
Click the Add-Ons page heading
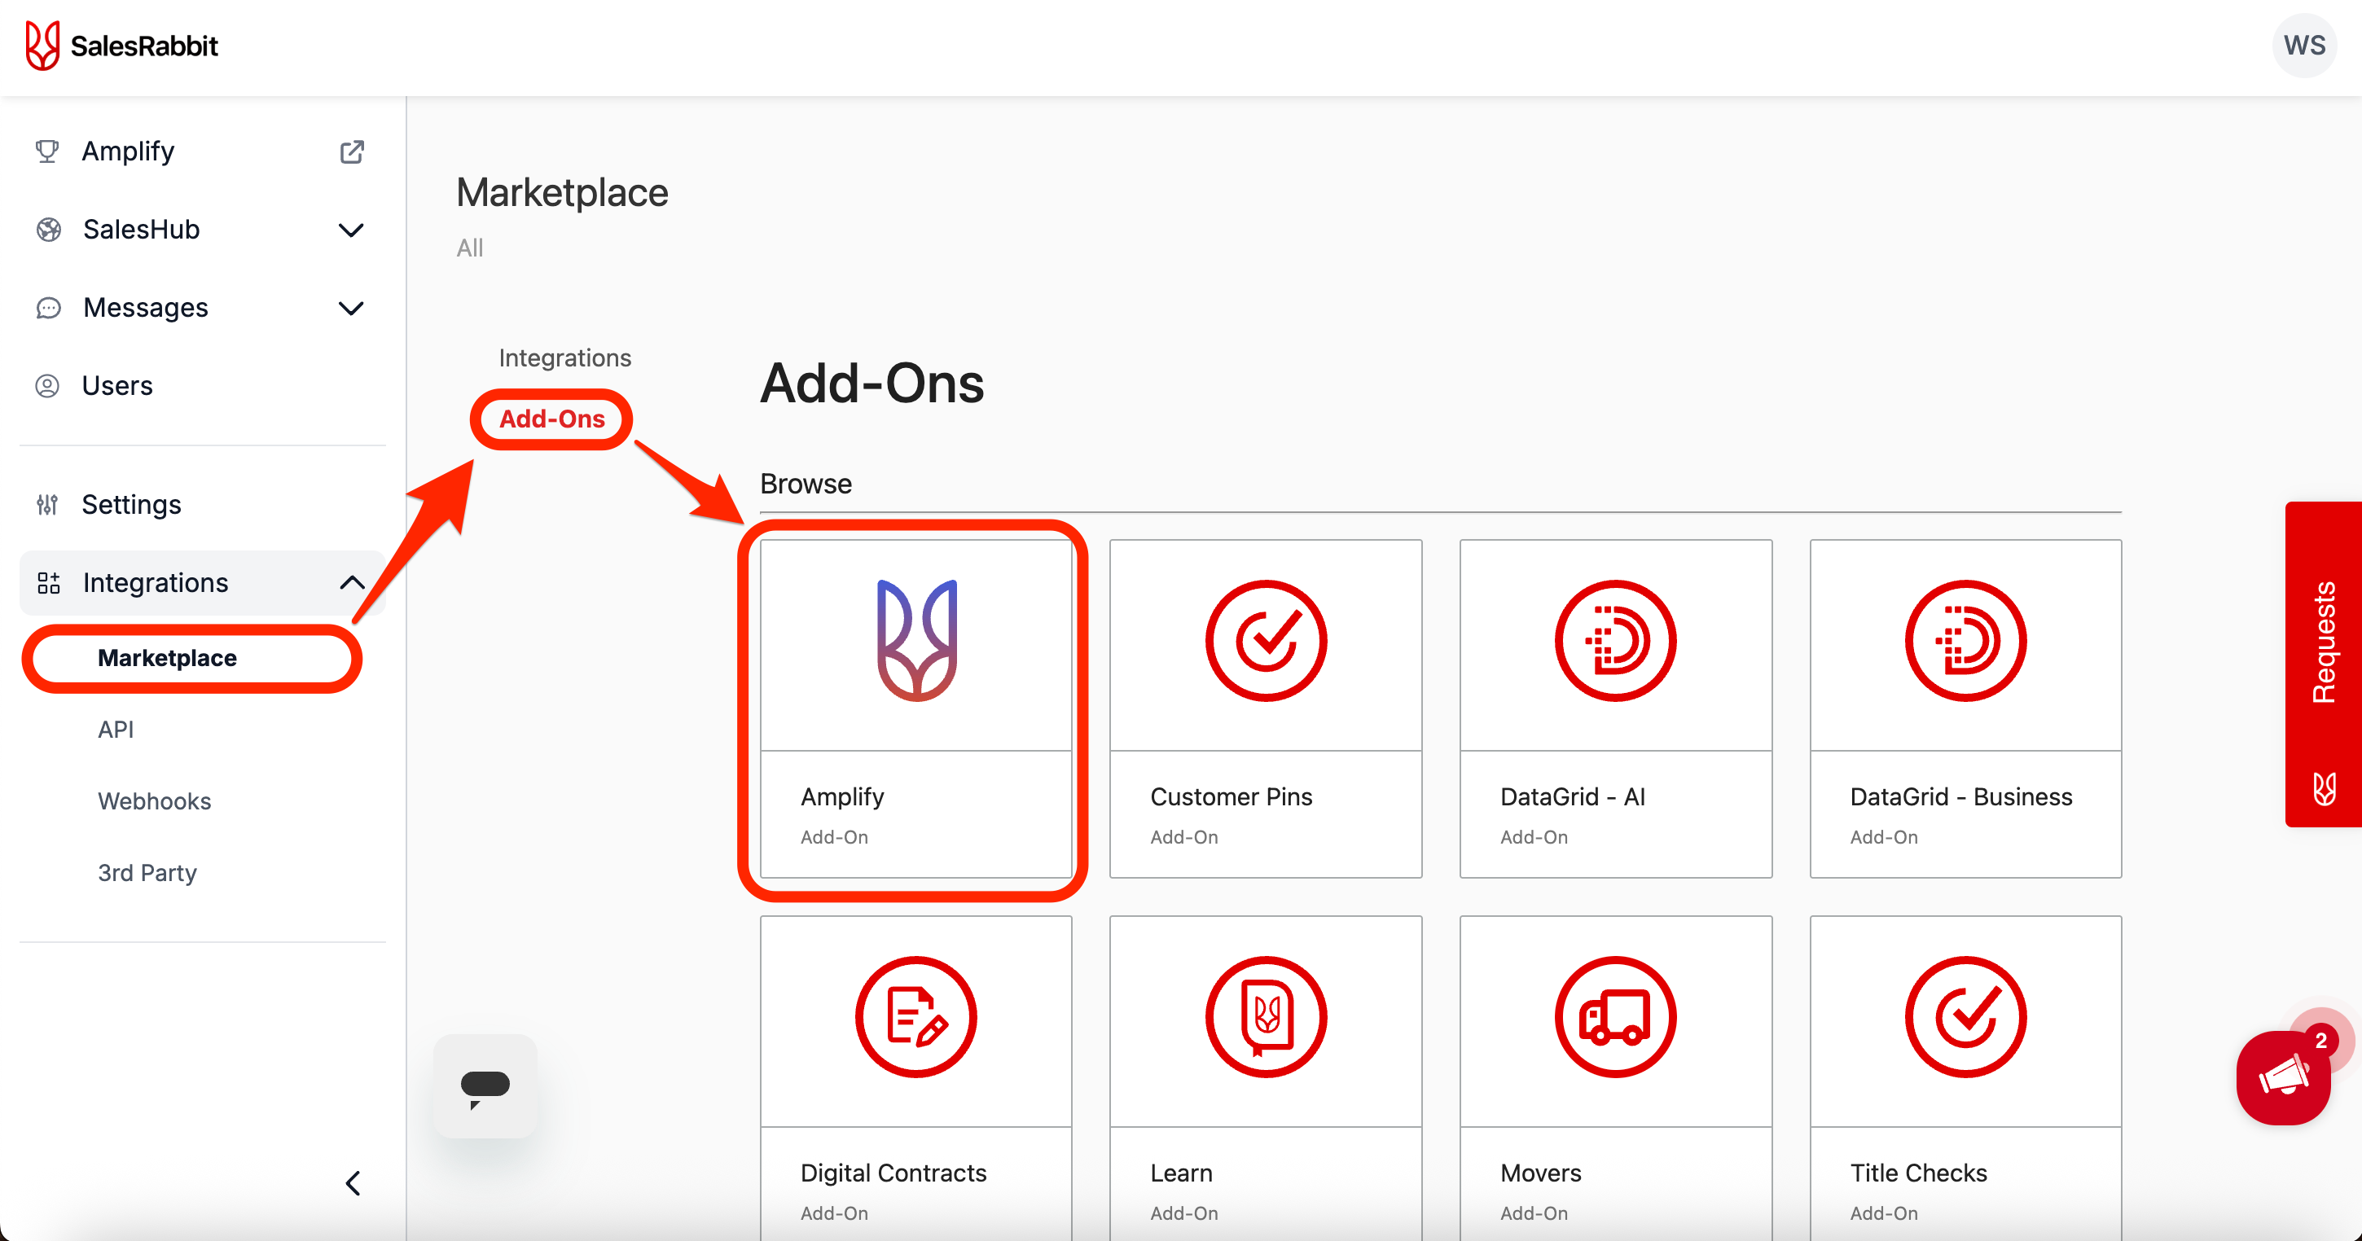pos(871,383)
